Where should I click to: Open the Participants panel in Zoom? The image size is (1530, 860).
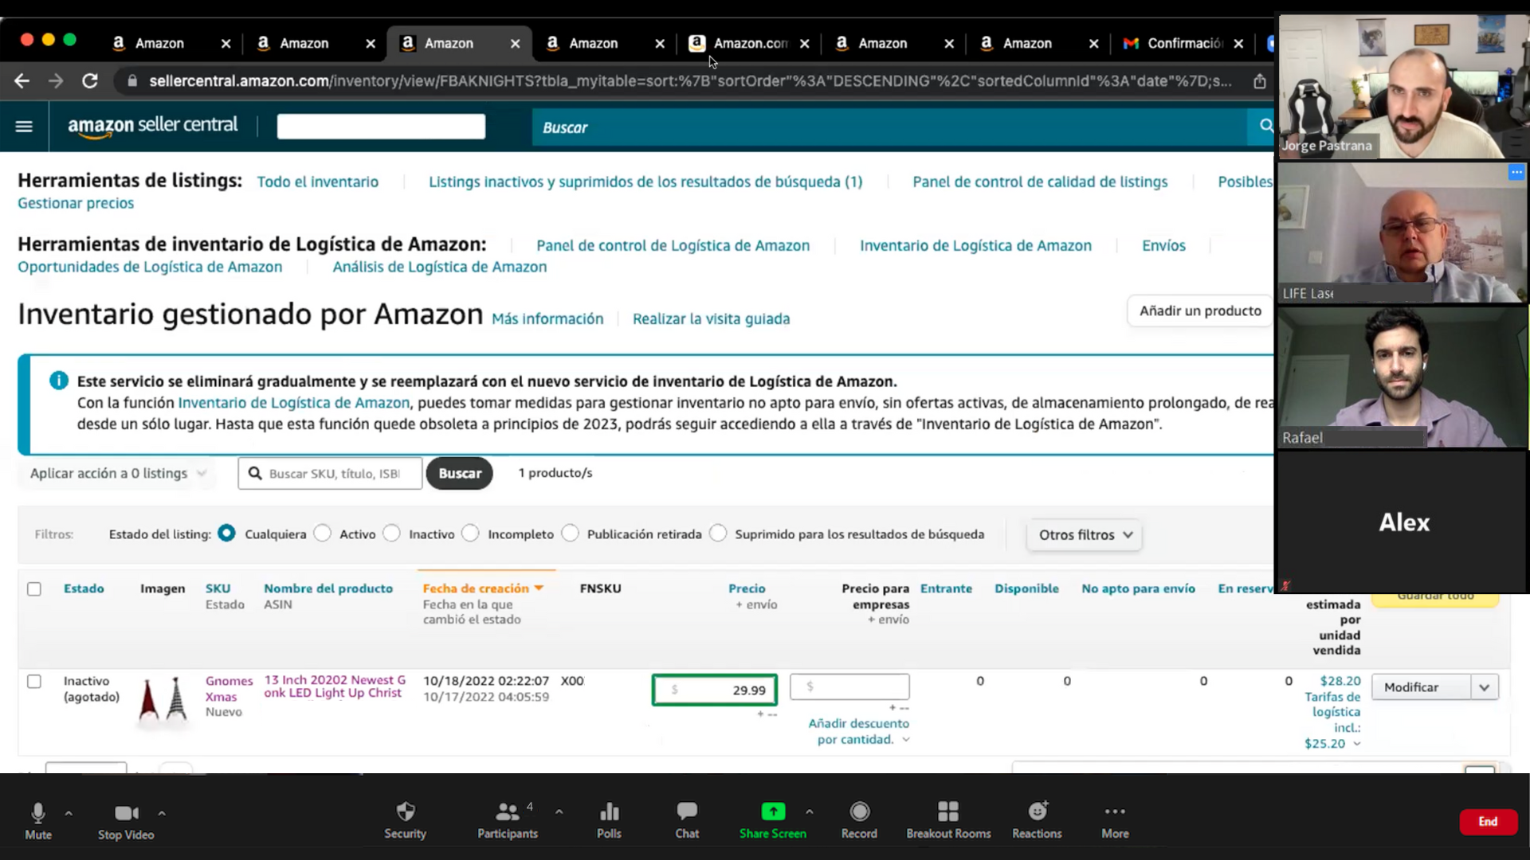[507, 811]
